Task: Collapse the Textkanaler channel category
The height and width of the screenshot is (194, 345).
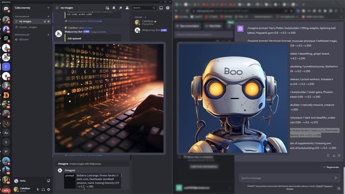Action: [22, 17]
